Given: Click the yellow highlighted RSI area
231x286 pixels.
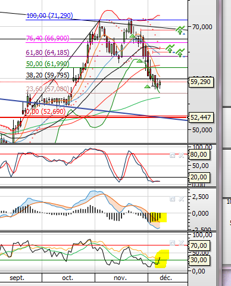Looking at the screenshot, I should coord(161,259).
